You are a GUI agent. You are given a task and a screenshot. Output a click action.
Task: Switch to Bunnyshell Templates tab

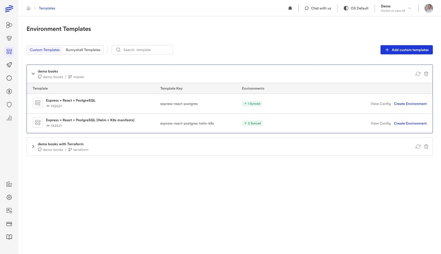pos(83,50)
